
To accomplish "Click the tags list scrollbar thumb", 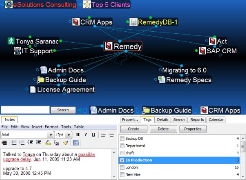I will pos(243,147).
